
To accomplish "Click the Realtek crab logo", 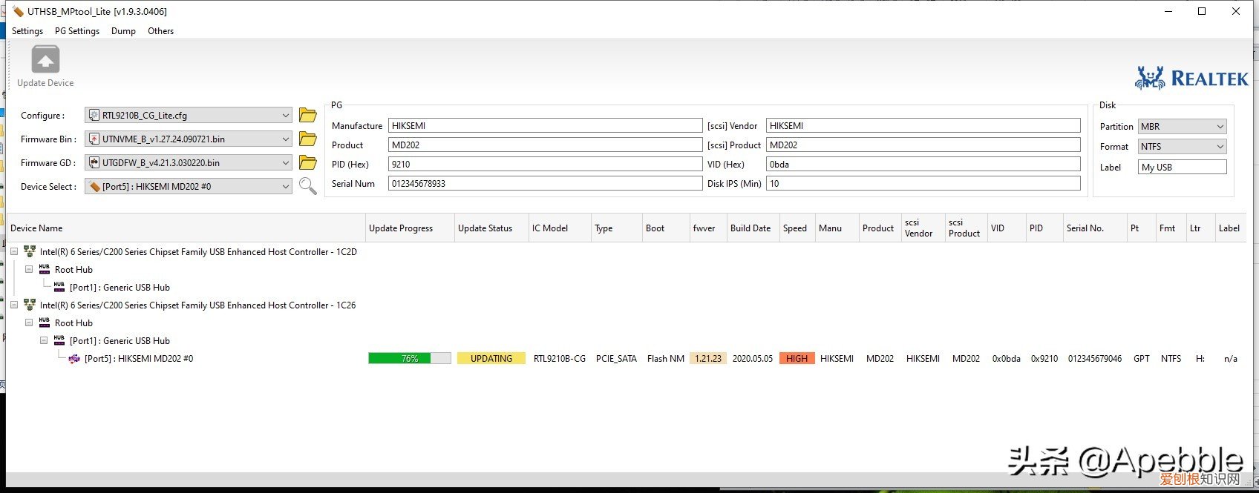I will (1149, 78).
